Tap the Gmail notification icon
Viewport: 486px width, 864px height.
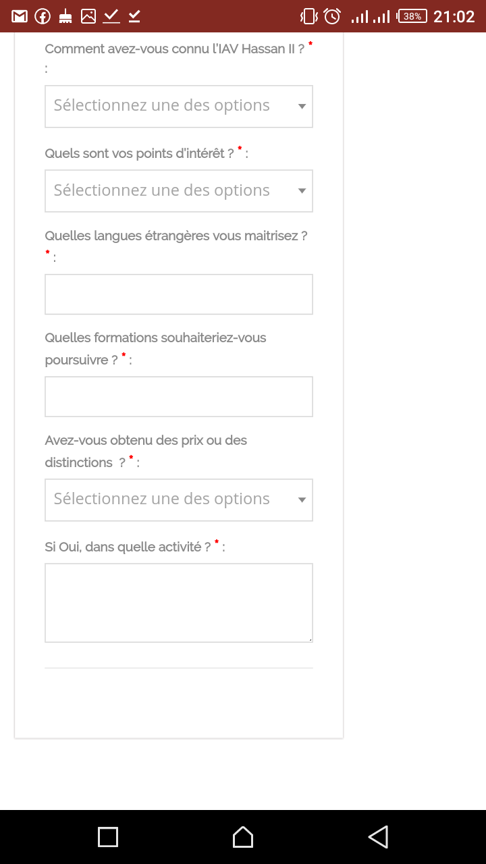[20, 16]
